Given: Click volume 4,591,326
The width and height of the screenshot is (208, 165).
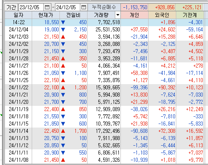Looking at the screenshot, I should pyautogui.click(x=109, y=160).
